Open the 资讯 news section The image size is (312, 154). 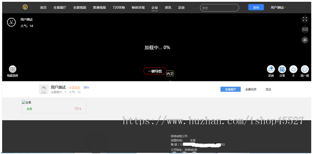point(168,7)
